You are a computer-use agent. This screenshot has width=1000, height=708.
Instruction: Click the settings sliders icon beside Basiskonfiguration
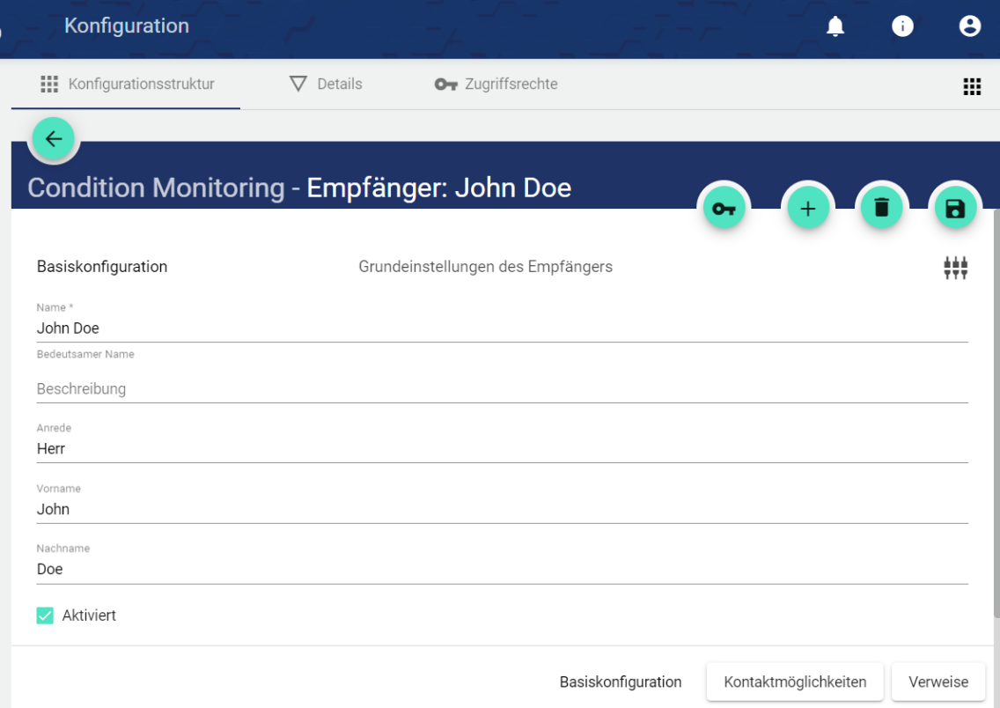(955, 268)
